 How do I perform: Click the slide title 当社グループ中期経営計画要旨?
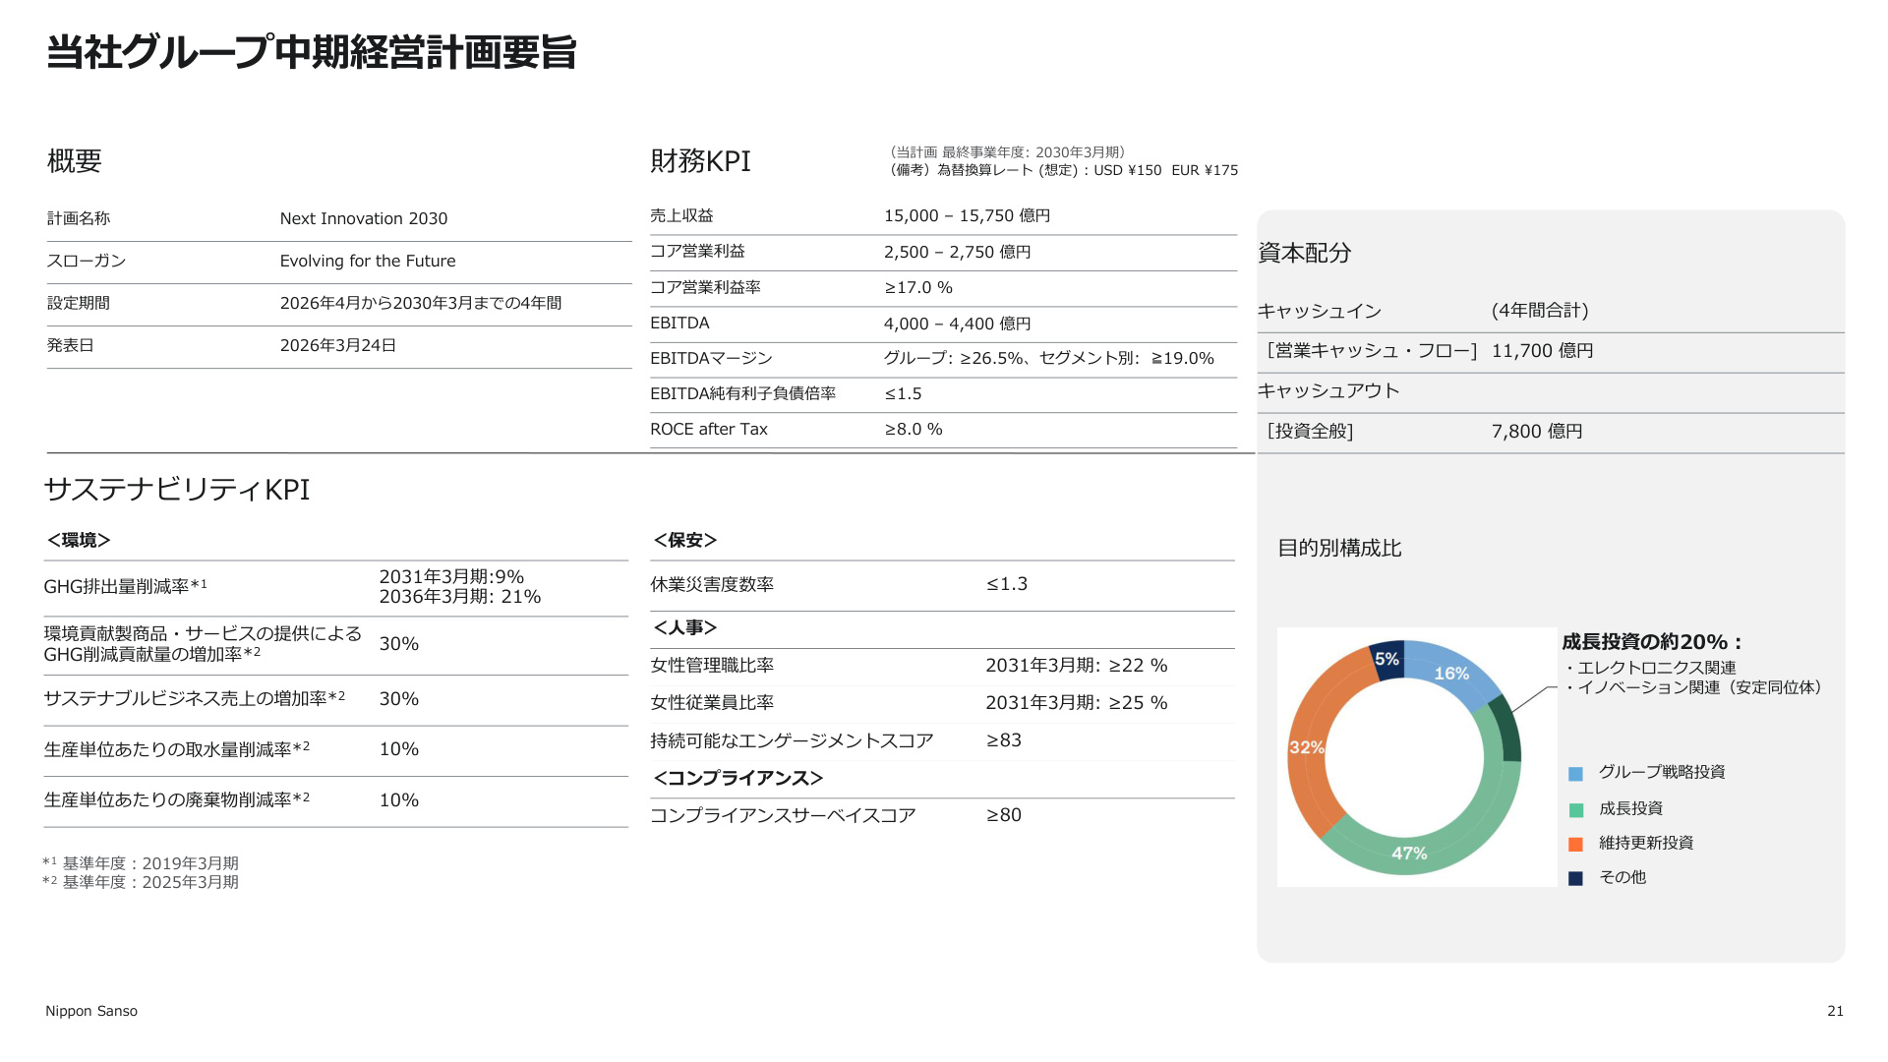pyautogui.click(x=311, y=52)
